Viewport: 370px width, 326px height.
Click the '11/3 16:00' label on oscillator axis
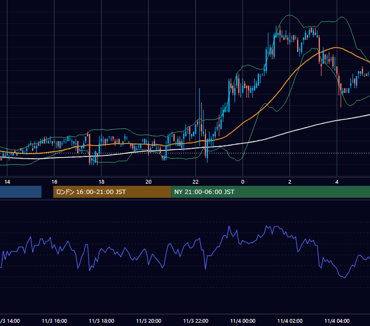tap(54, 321)
